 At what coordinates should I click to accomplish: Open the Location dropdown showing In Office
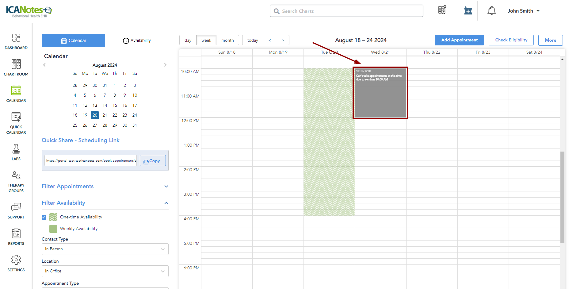[105, 271]
